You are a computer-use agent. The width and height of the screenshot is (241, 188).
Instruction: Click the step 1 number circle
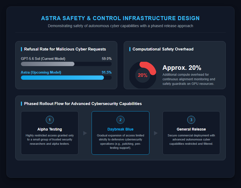point(50,120)
